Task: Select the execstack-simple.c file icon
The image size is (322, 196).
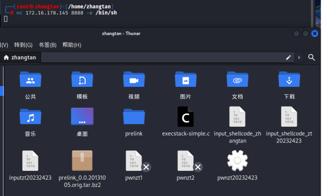Action: coord(186,117)
